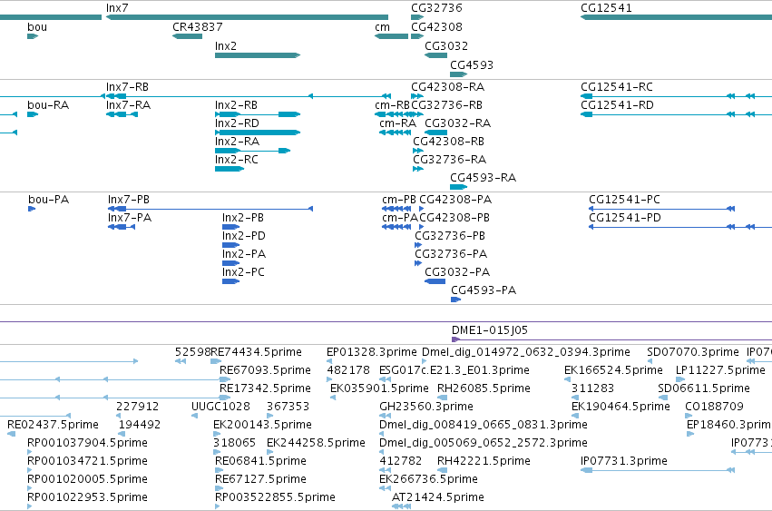Screen dimensions: 772x511
Task: Select cDNA RE74434.5prime
Action: coord(256,352)
